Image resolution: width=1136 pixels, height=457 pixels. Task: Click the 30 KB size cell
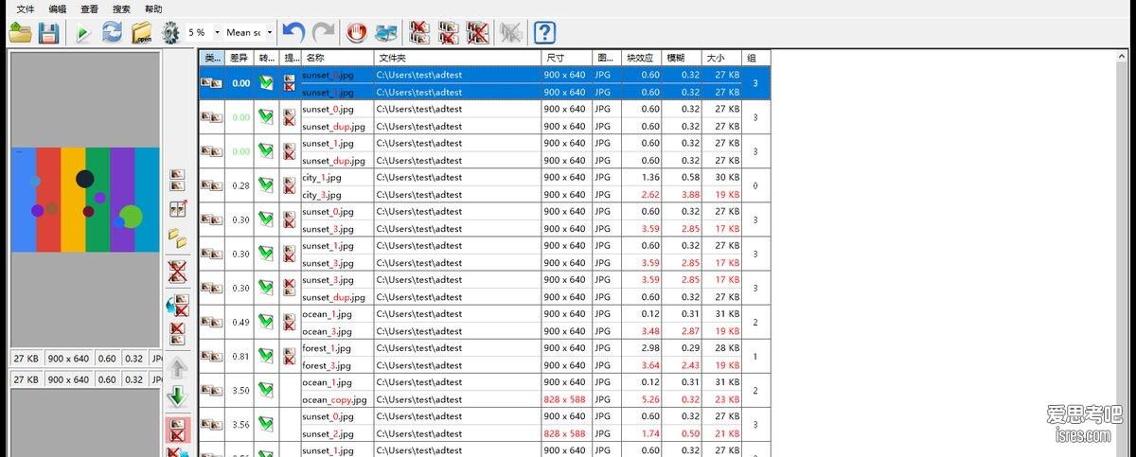(x=727, y=177)
